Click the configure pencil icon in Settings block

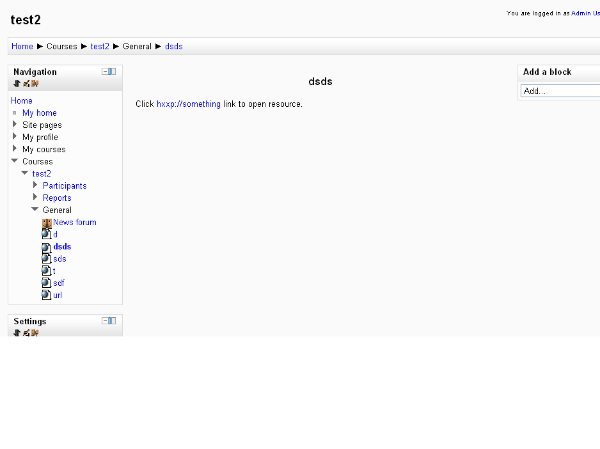coord(26,333)
